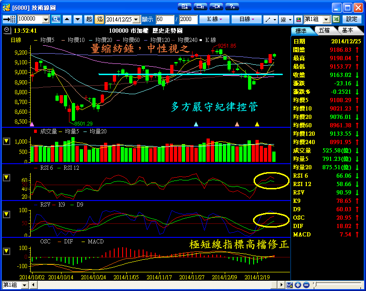The height and width of the screenshot is (291, 366).
Task: Switch to the 基本 tab
Action: pyautogui.click(x=348, y=30)
